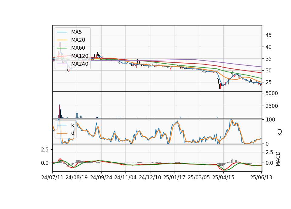Screen dimensions: 291x209
Task: Click the 24/08/19 date label
Action: coord(77,177)
